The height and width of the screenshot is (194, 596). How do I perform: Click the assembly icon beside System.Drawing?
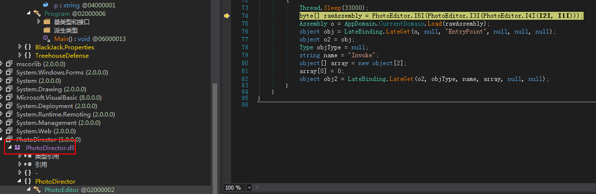tap(9, 89)
